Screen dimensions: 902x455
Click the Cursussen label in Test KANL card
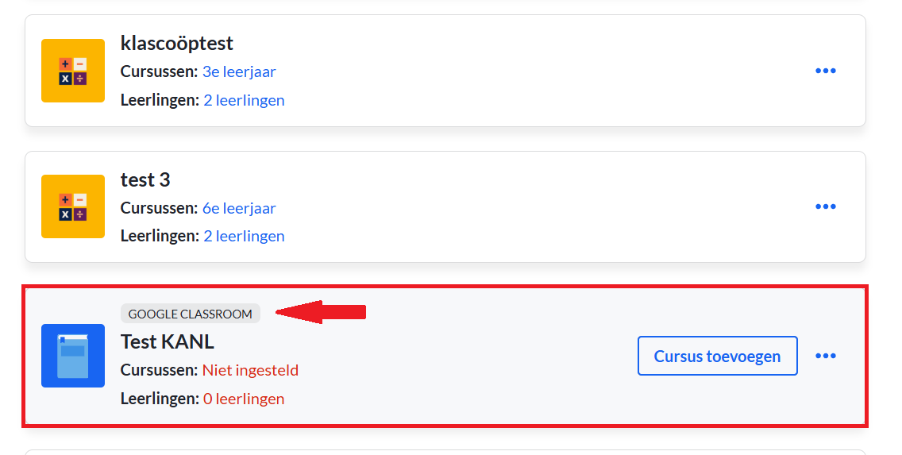159,370
